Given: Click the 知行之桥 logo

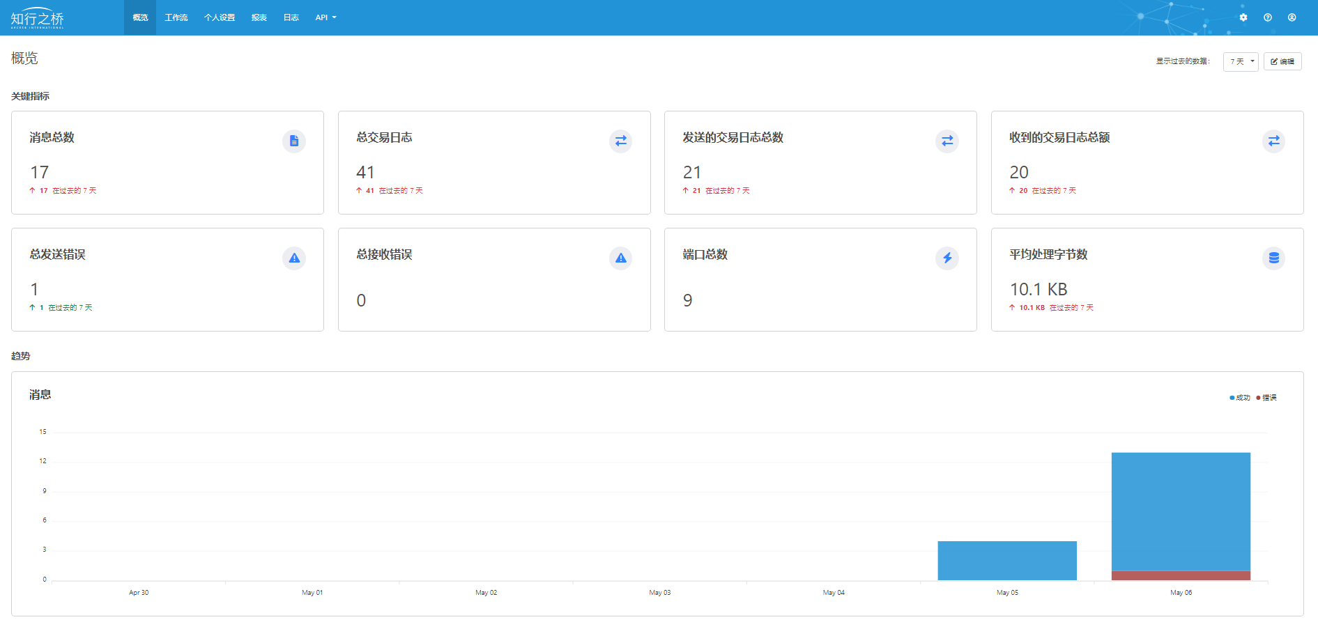Looking at the screenshot, I should [x=38, y=18].
